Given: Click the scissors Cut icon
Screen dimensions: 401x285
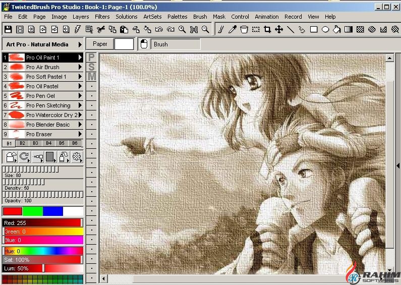Looking at the screenshot, I should tap(101, 29).
